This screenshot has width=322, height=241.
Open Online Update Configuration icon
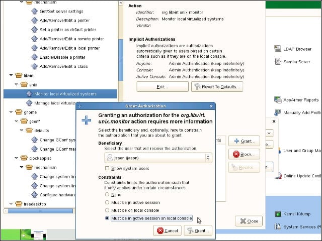[278, 176]
